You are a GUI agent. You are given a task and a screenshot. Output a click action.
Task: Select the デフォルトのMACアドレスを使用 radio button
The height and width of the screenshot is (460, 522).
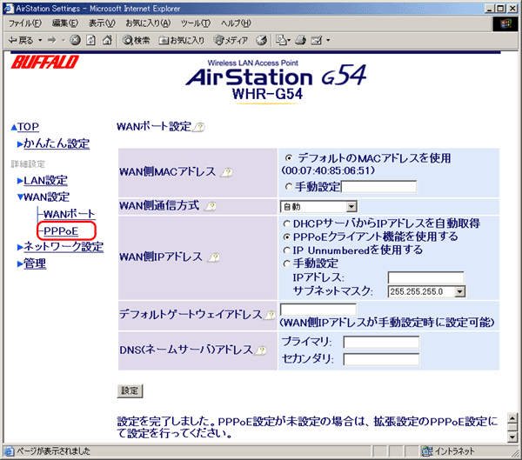[x=288, y=158]
